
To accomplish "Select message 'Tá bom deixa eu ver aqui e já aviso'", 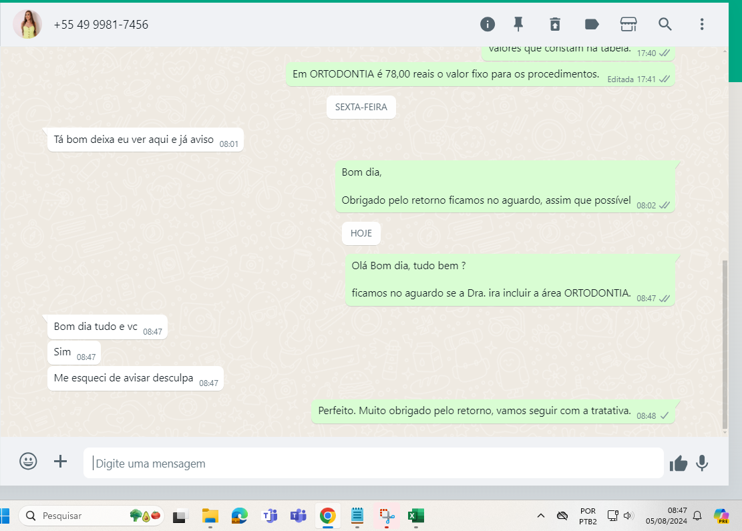I will 146,140.
